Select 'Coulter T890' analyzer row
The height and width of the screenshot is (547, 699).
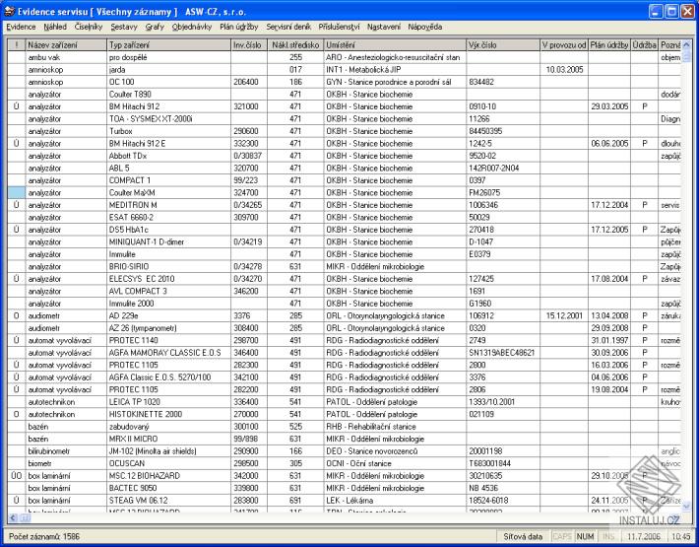[345, 95]
